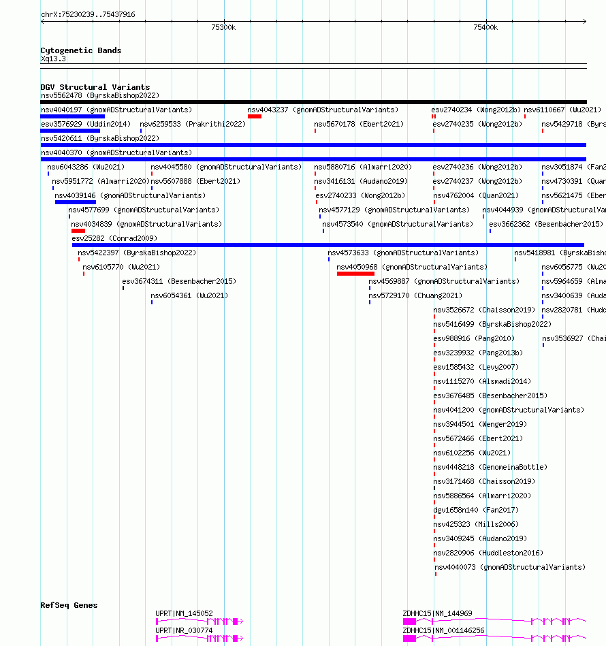This screenshot has height=646, width=606.
Task: Click the blue bar of esv25282 (Conrad2009)
Action: (328, 245)
